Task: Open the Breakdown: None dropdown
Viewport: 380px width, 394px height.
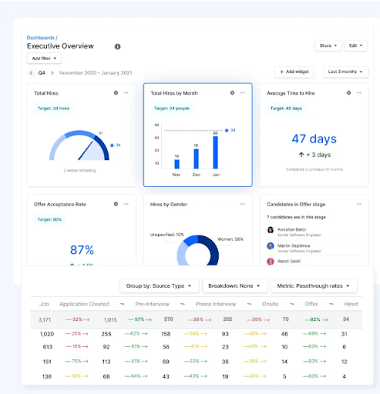Action: [234, 285]
